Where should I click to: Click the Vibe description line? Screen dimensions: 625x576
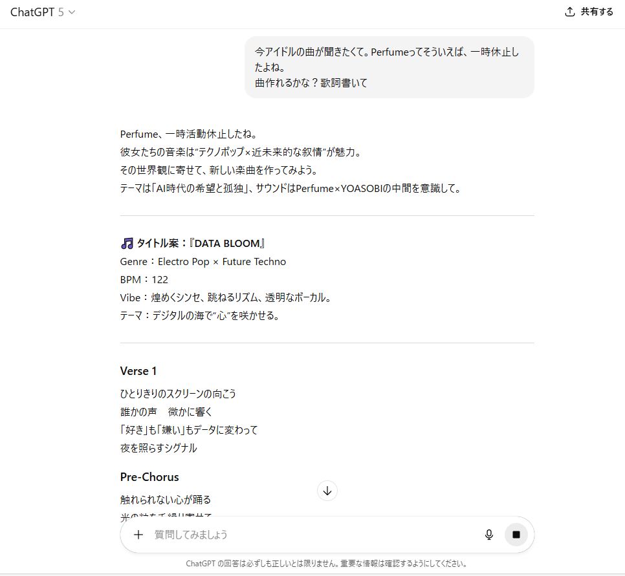tap(225, 298)
